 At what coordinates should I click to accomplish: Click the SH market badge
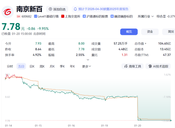click(18, 16)
